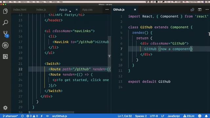
Task: Open the File menu
Action: point(12,2)
